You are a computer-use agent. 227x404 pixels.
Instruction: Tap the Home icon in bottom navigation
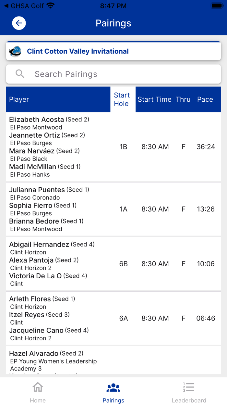(38, 387)
